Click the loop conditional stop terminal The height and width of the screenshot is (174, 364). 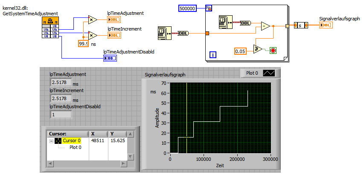click(273, 51)
